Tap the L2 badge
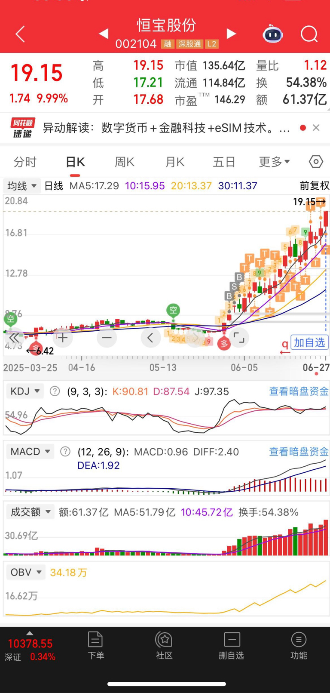330x693 pixels. [x=212, y=44]
